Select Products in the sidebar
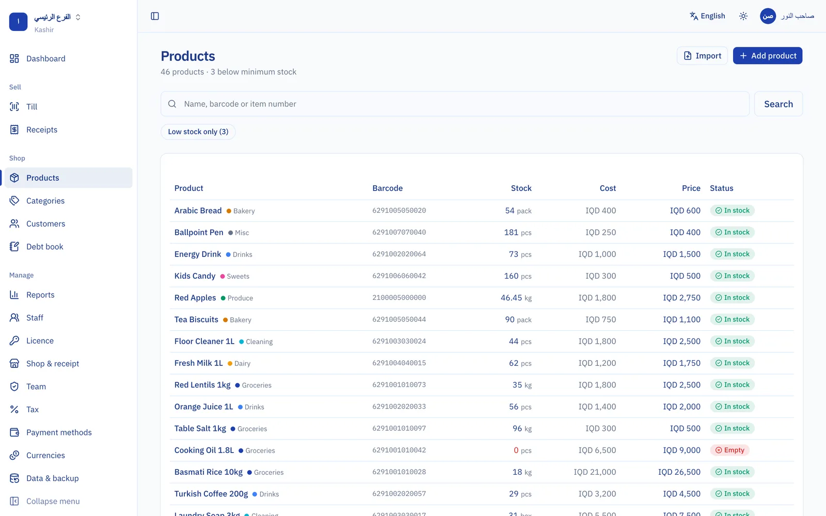Screen dimensions: 826x516 pyautogui.click(x=68, y=178)
